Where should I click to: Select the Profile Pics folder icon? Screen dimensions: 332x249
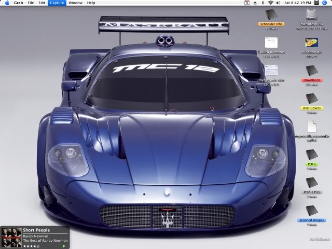[312, 183]
